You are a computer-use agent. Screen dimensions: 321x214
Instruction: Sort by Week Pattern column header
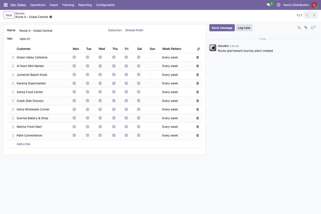point(172,49)
